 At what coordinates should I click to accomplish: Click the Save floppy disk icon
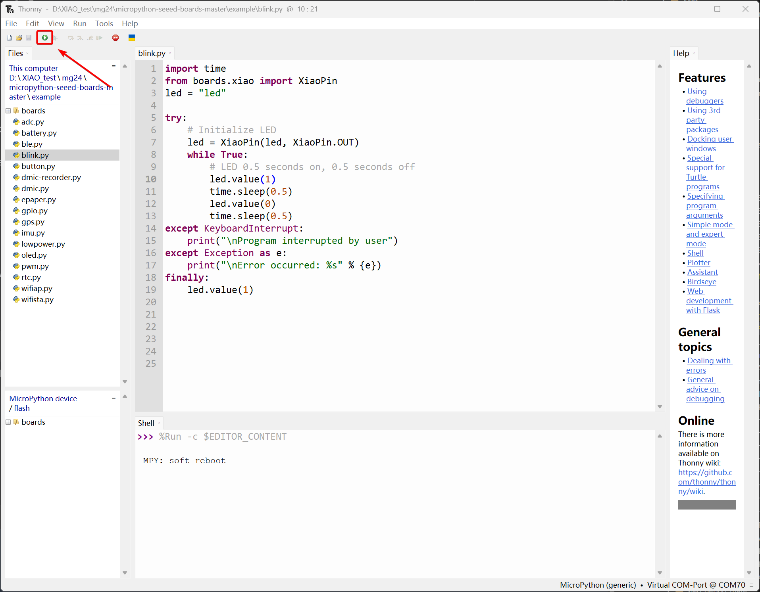click(x=29, y=38)
